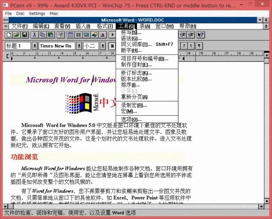Click the Cut scissors icon
272x219 pixels.
click(34, 35)
